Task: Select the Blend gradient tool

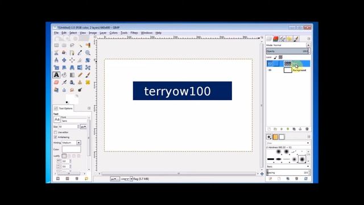Action: coord(72,75)
